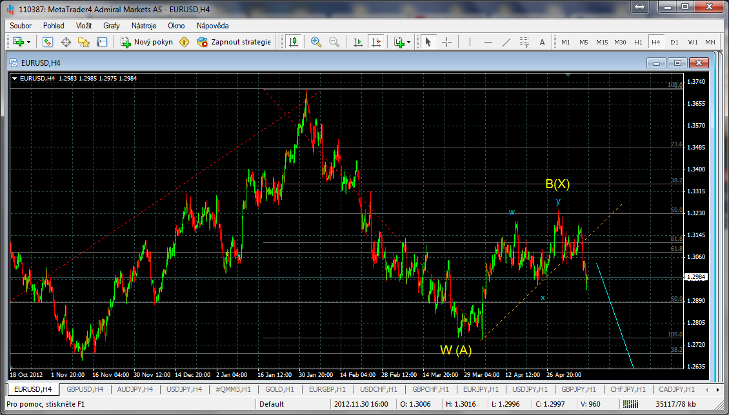Viewport: 729px width, 415px height.
Task: Switch to GOLD,H1 chart tab
Action: click(x=280, y=389)
